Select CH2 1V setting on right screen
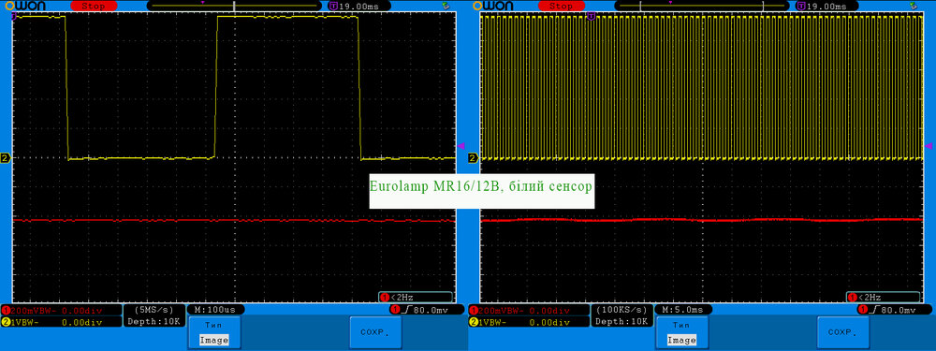The image size is (936, 351). tap(529, 322)
